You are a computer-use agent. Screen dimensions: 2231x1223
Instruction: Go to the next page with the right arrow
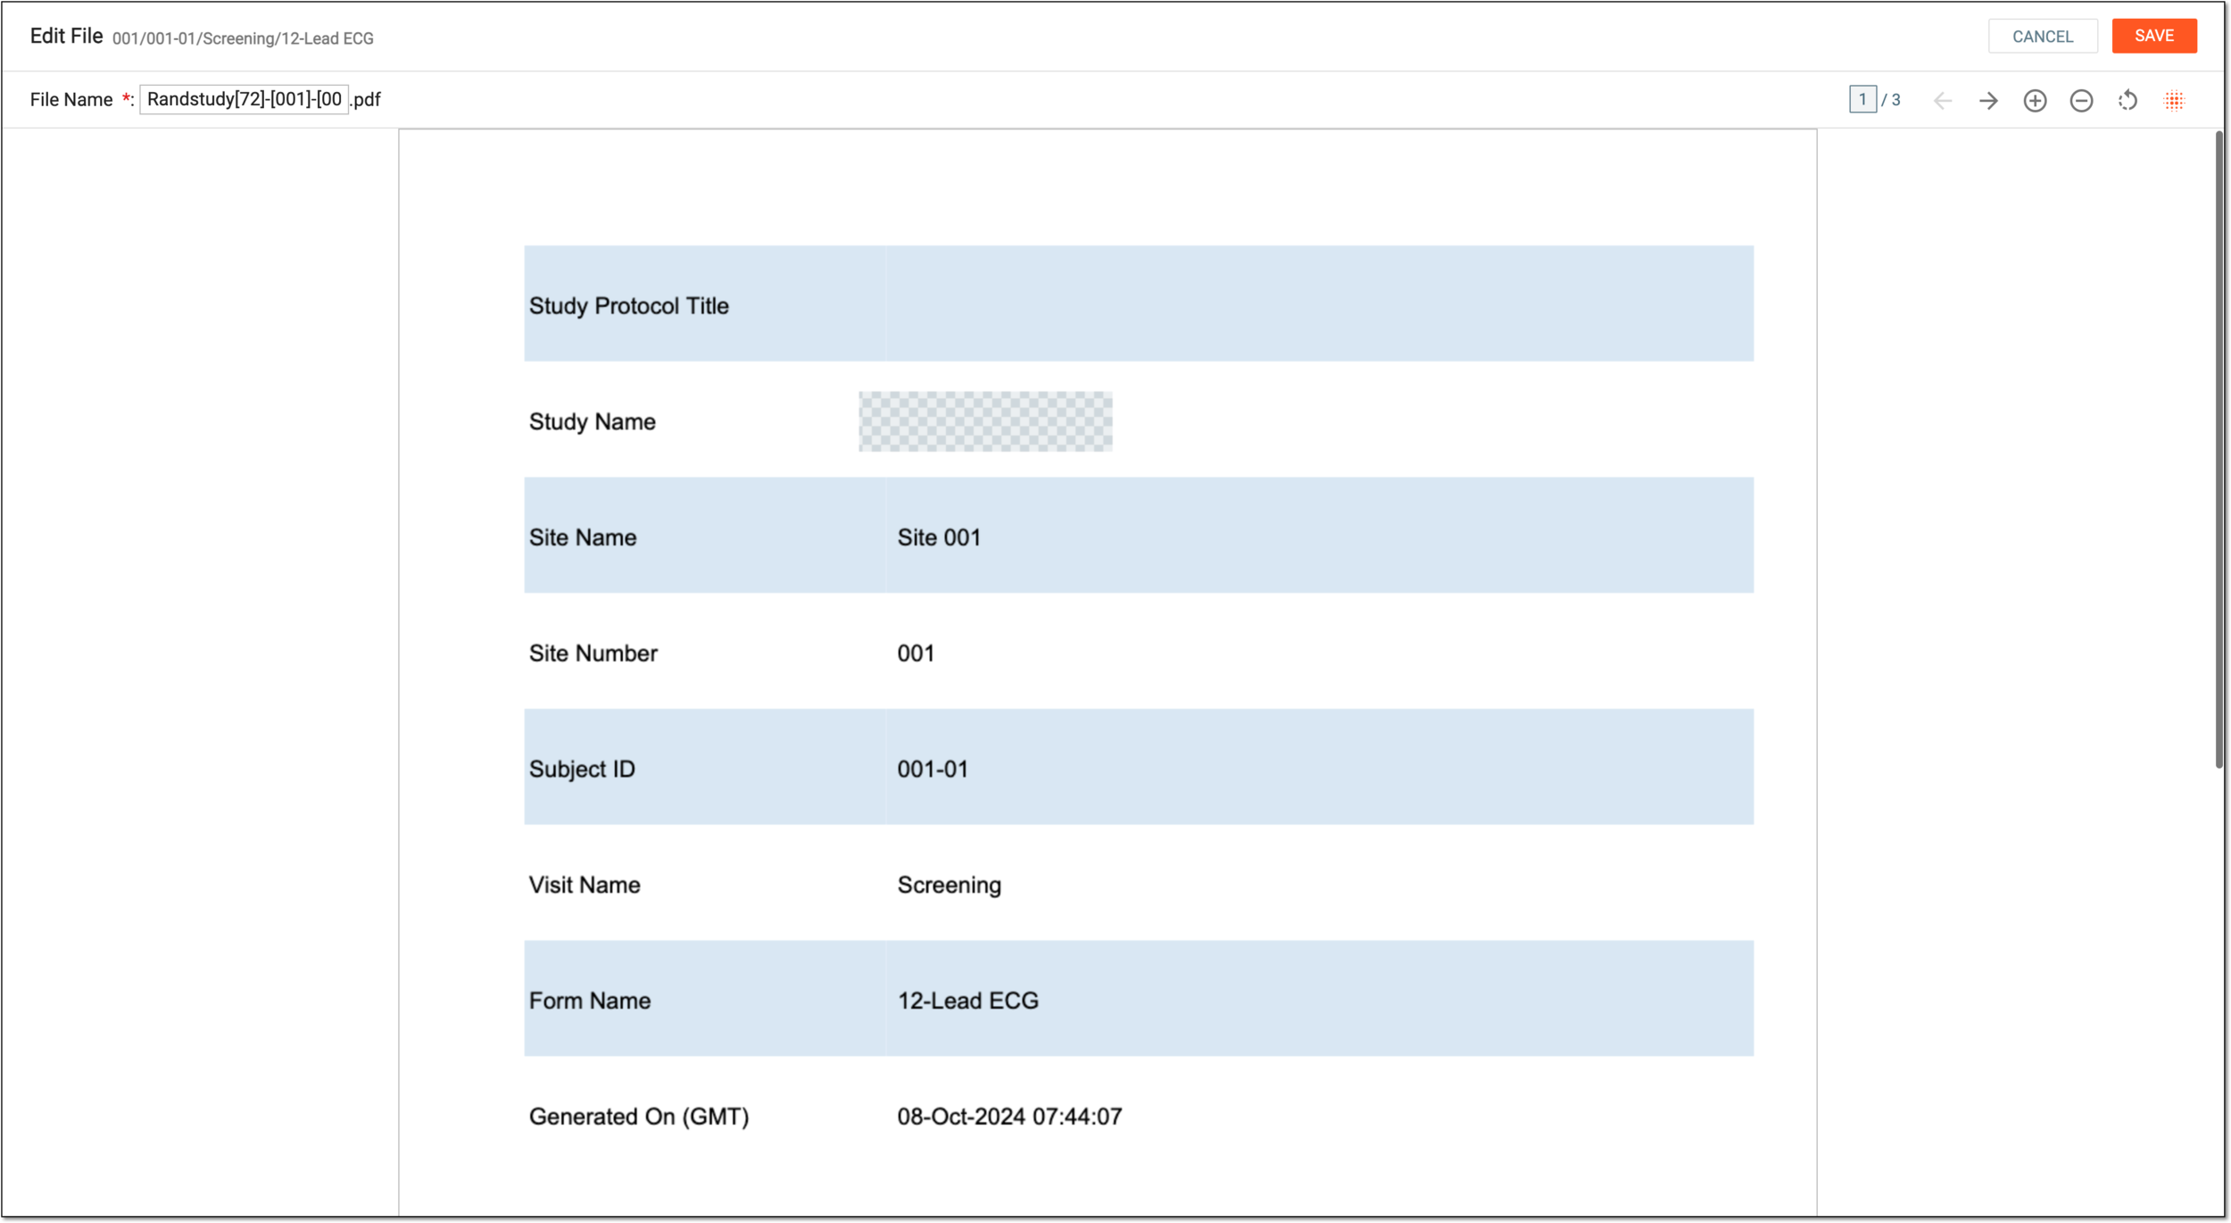tap(1988, 101)
